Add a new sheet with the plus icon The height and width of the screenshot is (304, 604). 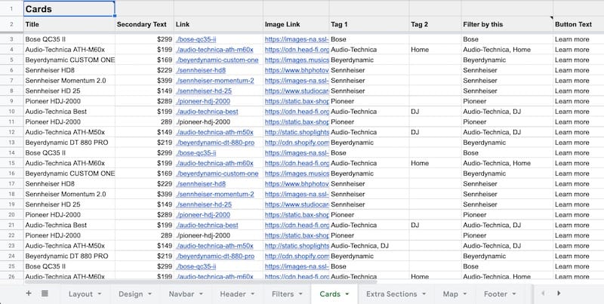pos(29,293)
